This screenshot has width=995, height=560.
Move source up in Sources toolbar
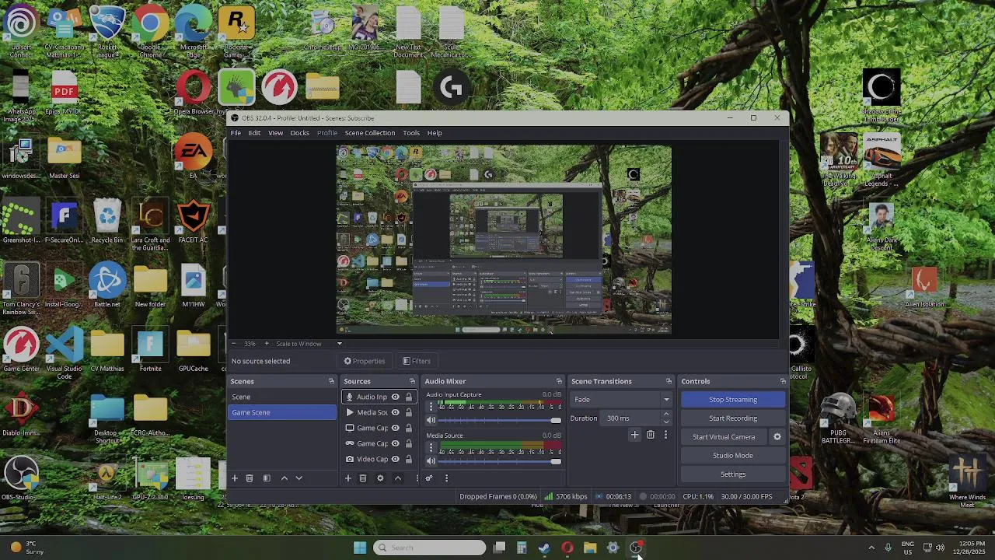[398, 478]
